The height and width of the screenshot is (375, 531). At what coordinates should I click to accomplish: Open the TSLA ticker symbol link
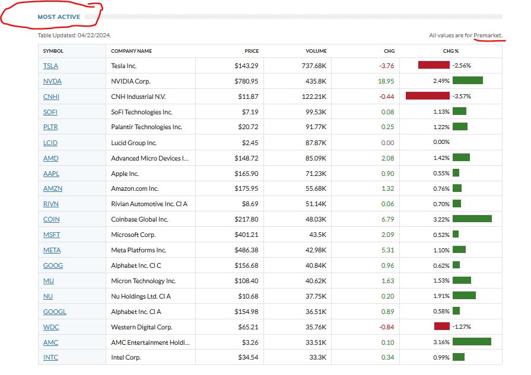click(50, 66)
